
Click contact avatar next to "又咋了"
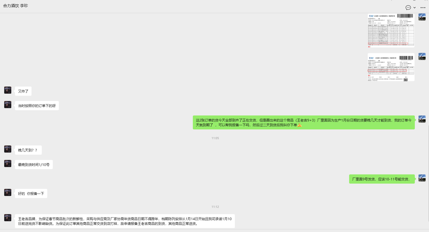click(8, 90)
